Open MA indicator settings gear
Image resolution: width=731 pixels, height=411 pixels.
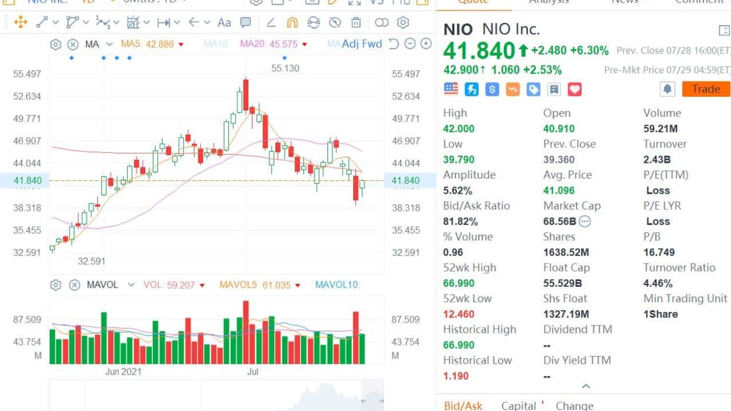[x=56, y=44]
